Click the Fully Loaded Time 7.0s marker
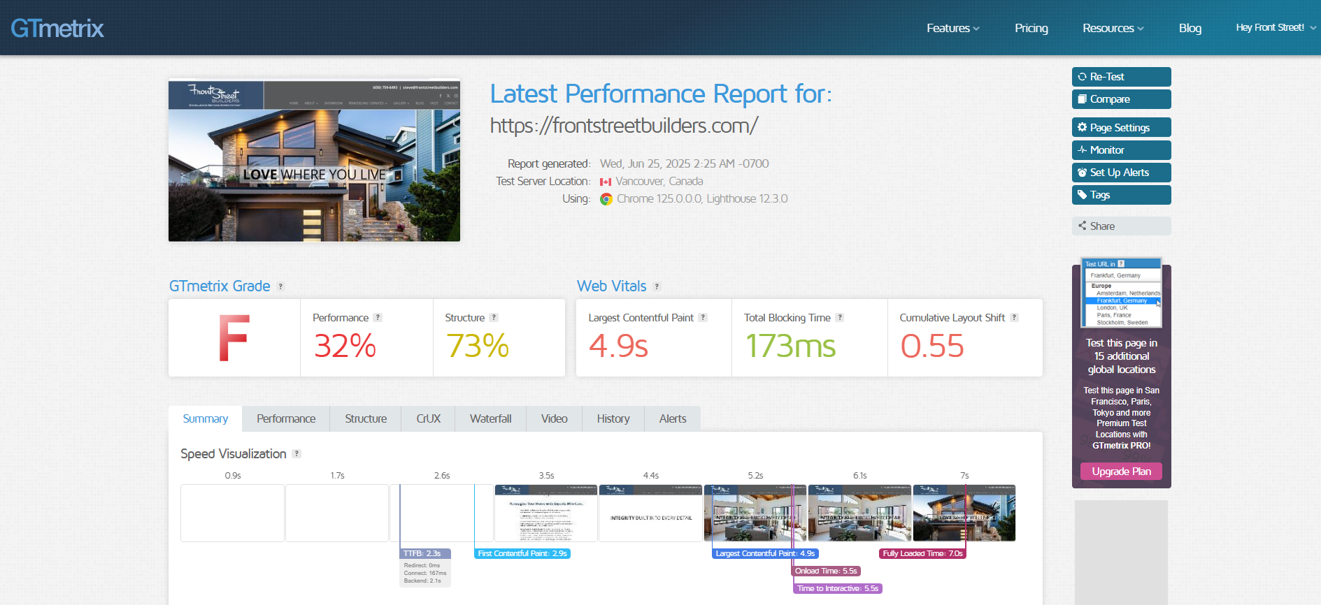The width and height of the screenshot is (1321, 605). 922,553
